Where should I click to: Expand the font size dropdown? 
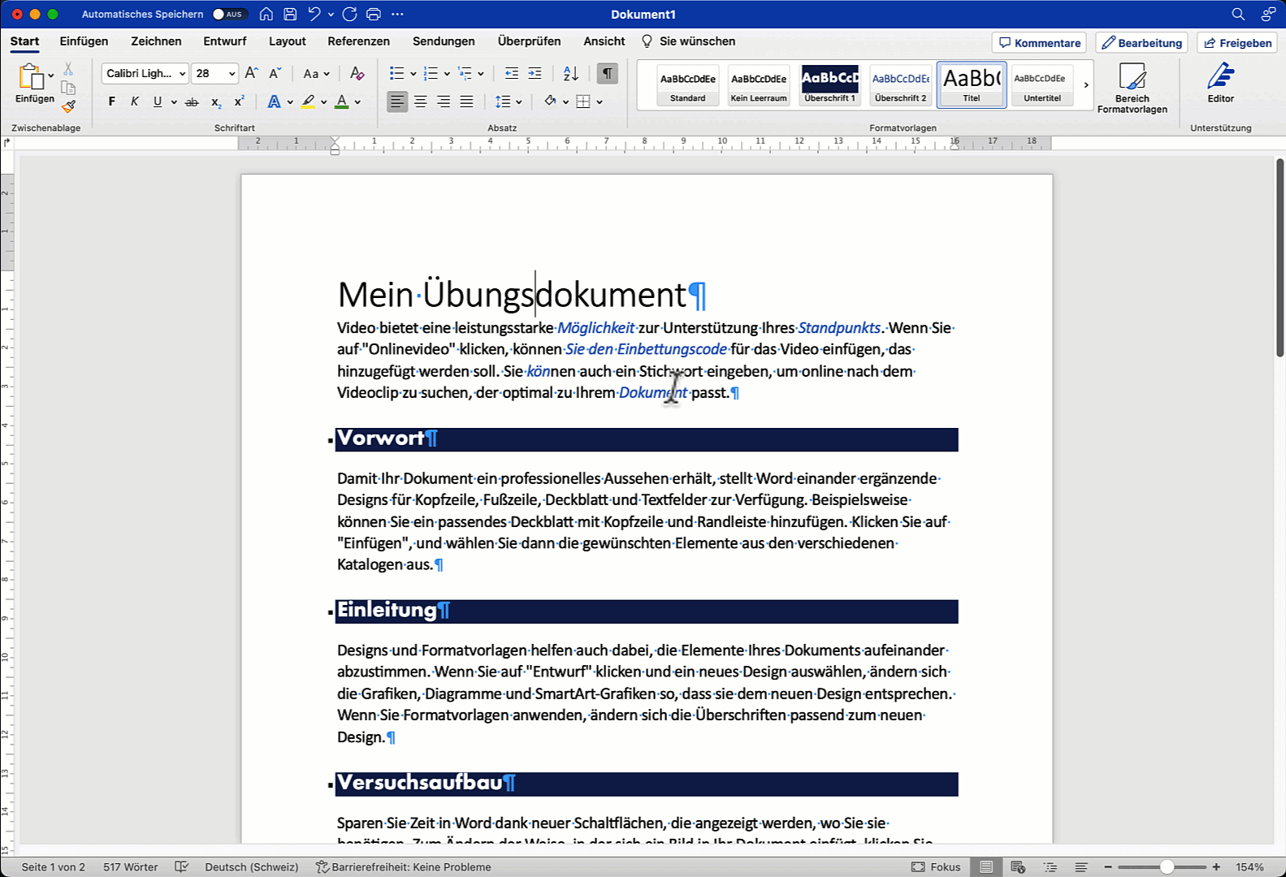(232, 74)
